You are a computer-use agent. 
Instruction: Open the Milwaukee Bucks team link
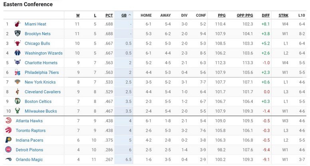pos(41,111)
